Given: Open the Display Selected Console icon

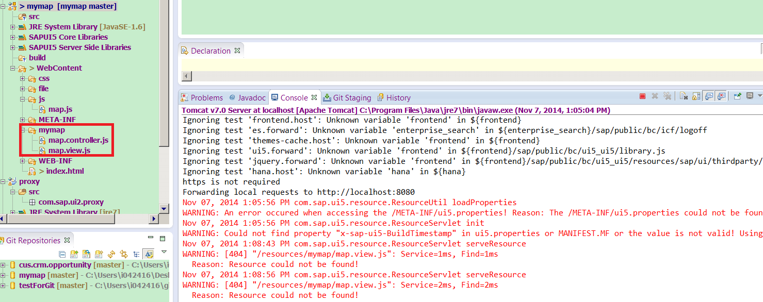Looking at the screenshot, I should tap(749, 96).
